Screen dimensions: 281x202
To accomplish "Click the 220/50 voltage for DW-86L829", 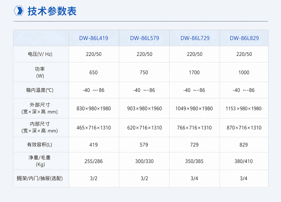I will click(244, 54).
